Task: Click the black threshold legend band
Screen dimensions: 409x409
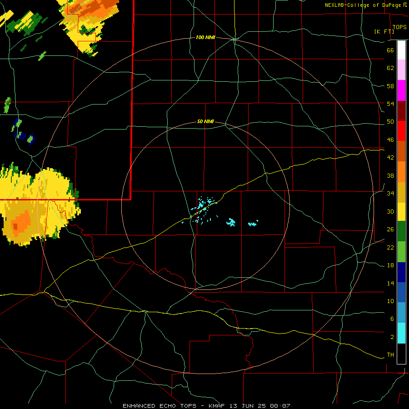Action: coord(401,354)
